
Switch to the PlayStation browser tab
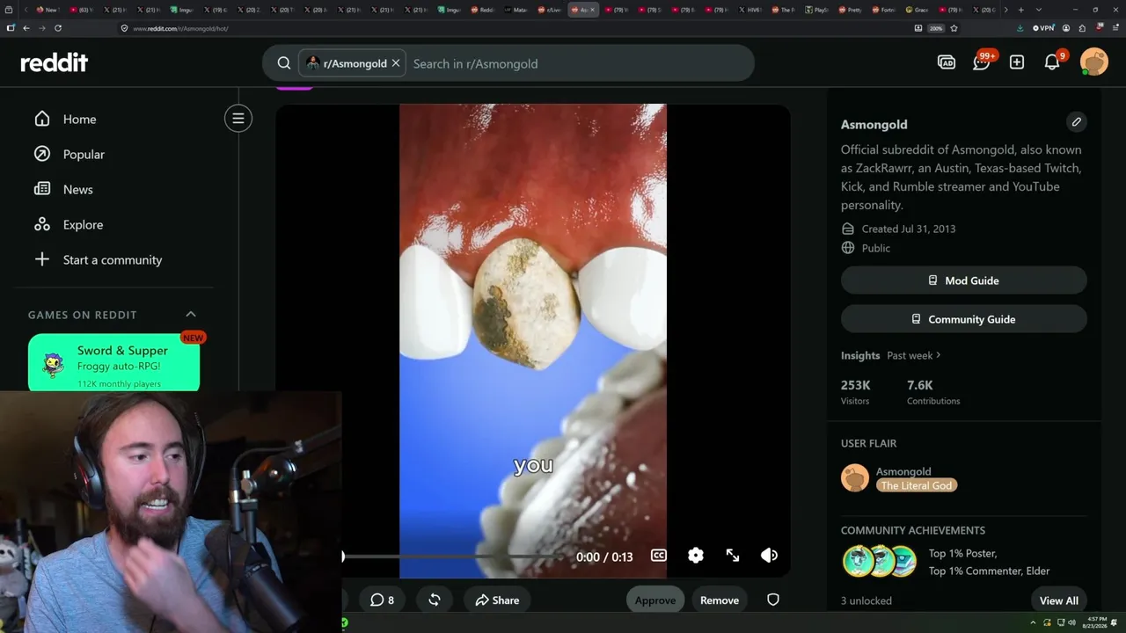pos(818,10)
